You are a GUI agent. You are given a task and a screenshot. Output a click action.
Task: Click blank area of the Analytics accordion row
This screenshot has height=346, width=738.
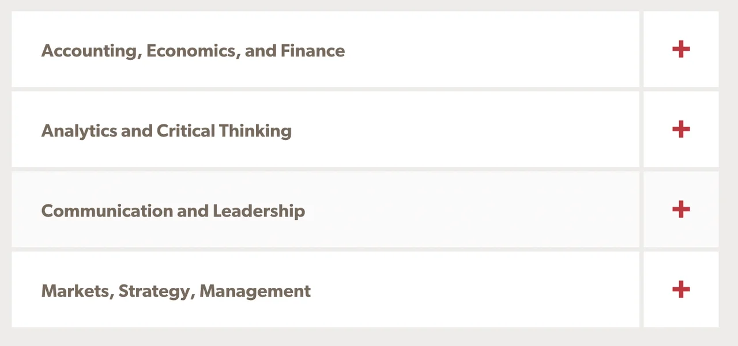tap(461, 130)
